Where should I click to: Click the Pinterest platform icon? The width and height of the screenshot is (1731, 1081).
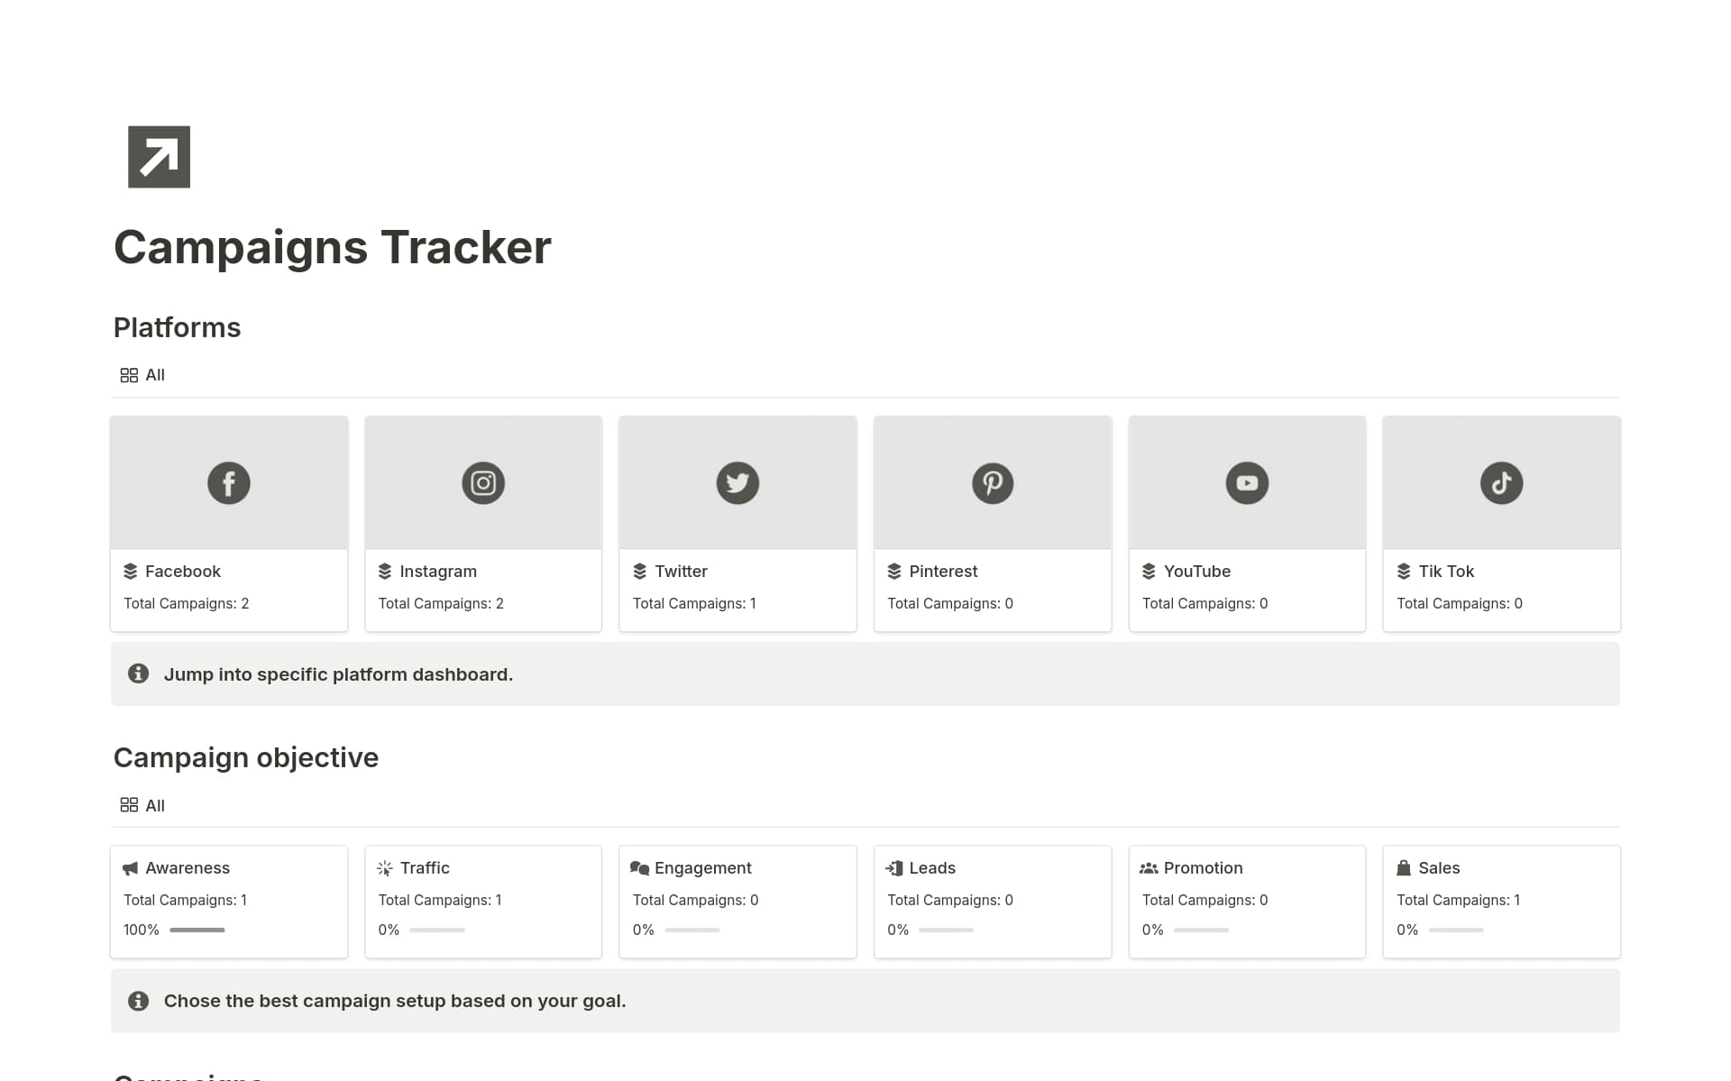(993, 482)
